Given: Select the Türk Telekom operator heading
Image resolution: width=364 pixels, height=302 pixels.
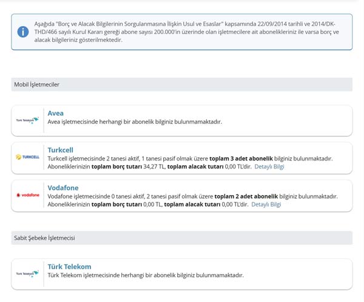Looking at the screenshot, I should (x=69, y=267).
